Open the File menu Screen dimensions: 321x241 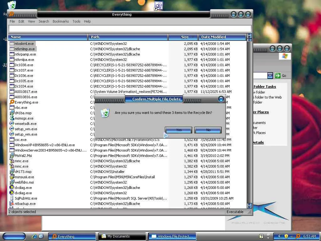(12, 21)
